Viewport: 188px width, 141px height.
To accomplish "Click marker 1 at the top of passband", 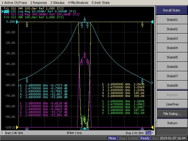I will click(85, 20).
